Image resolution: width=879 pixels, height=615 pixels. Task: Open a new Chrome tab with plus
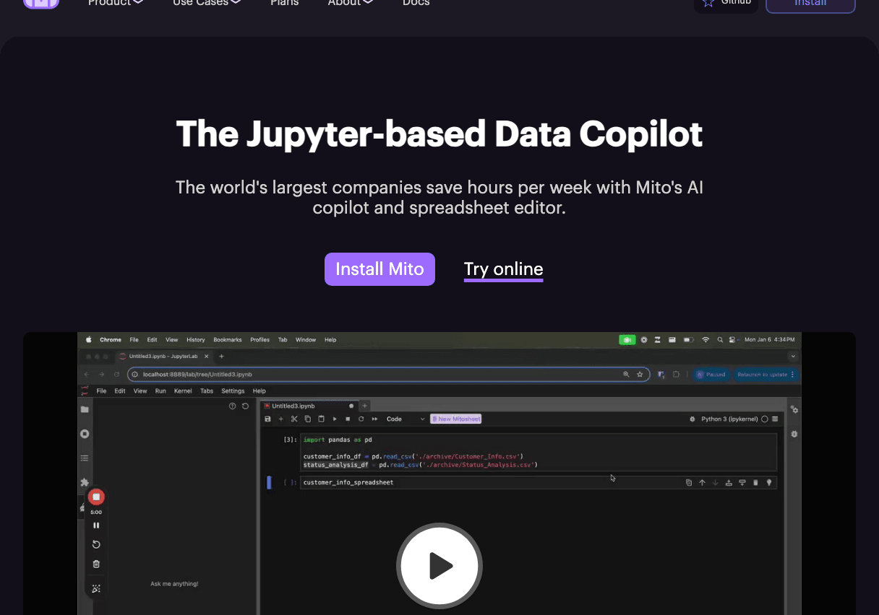(221, 356)
